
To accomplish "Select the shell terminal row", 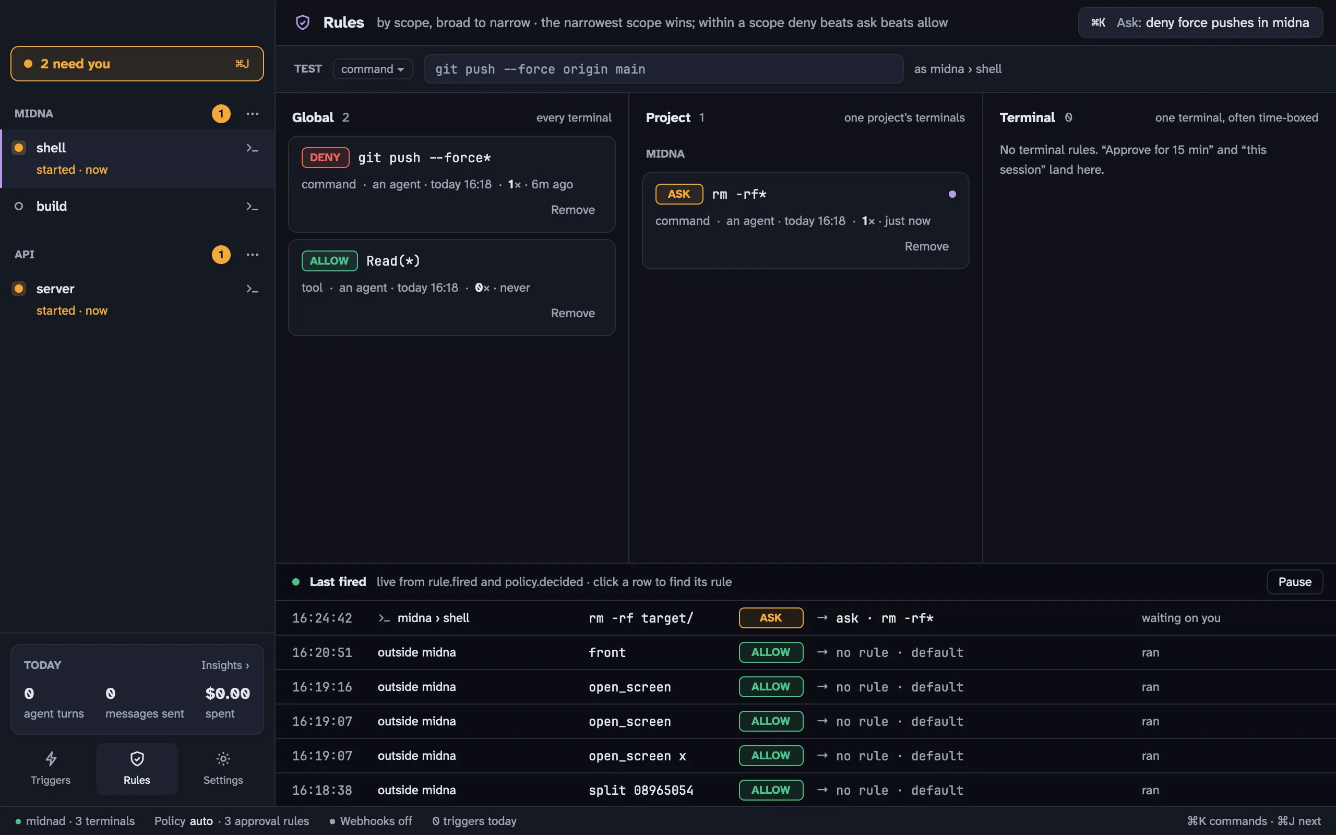I will coord(137,159).
